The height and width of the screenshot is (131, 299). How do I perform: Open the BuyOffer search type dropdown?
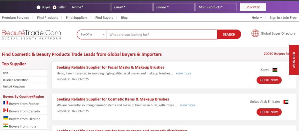coord(92,34)
